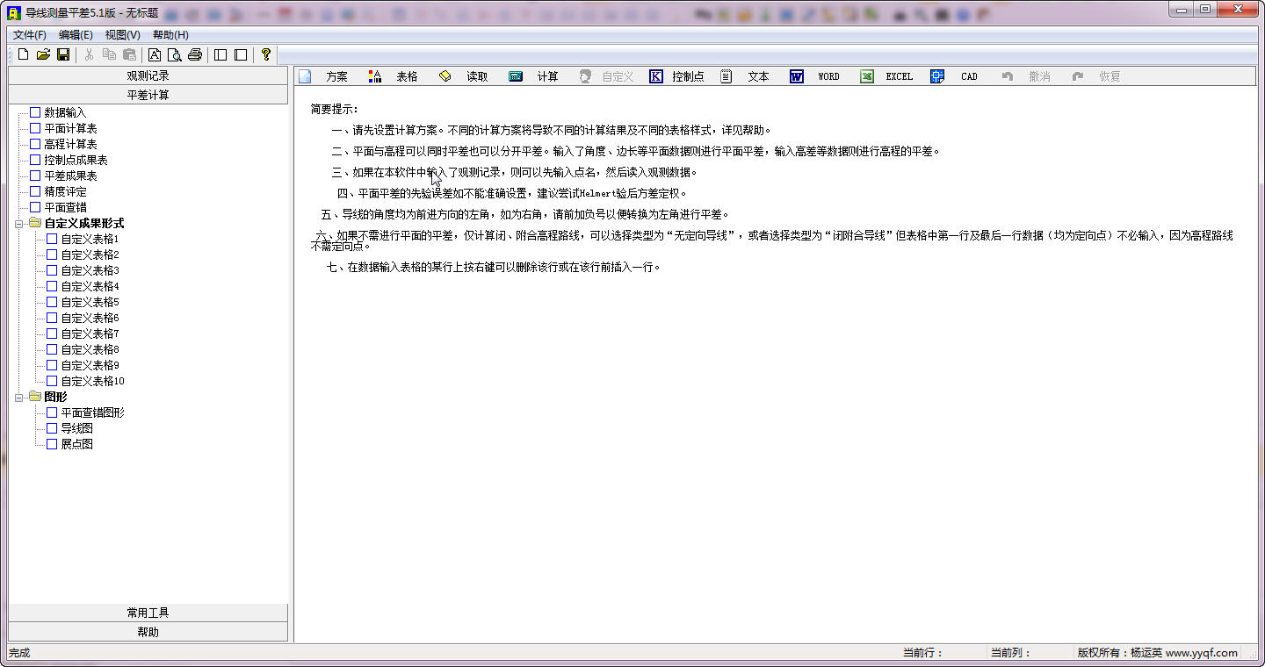Run 计算 calculate from toolbar

535,76
